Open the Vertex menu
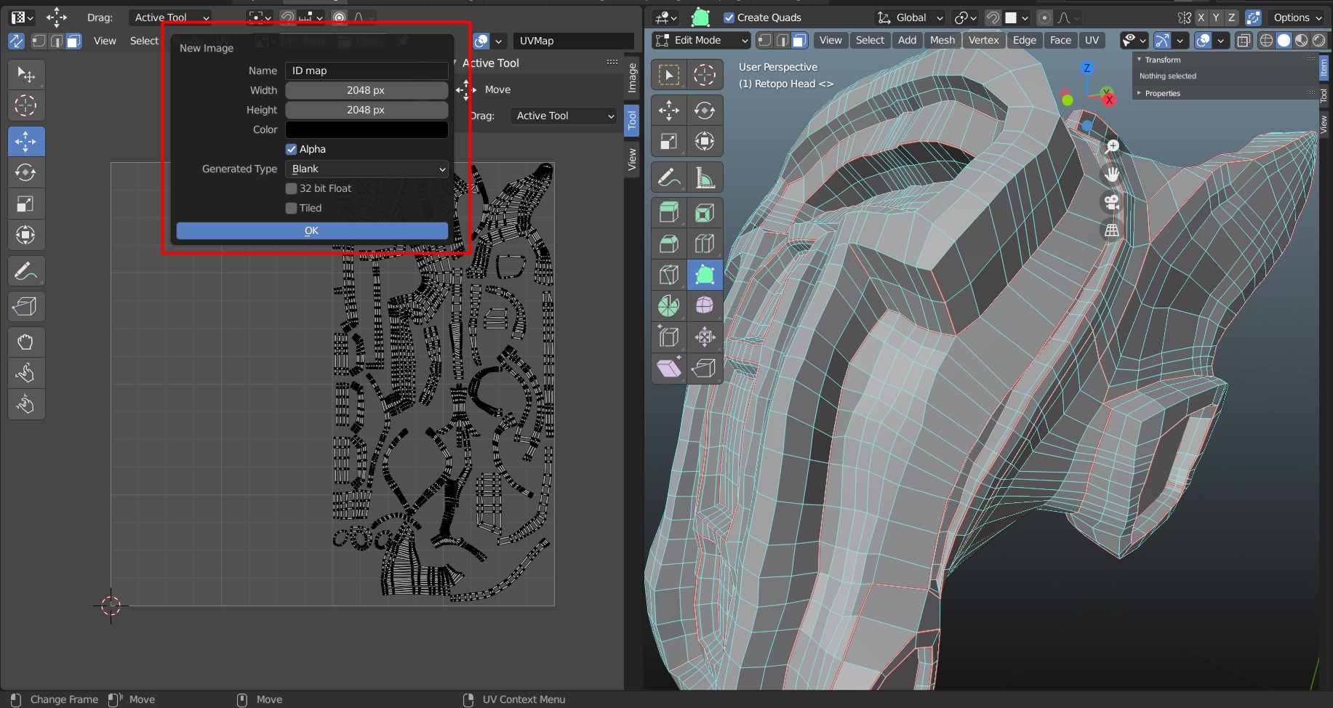The image size is (1333, 708). (x=983, y=40)
